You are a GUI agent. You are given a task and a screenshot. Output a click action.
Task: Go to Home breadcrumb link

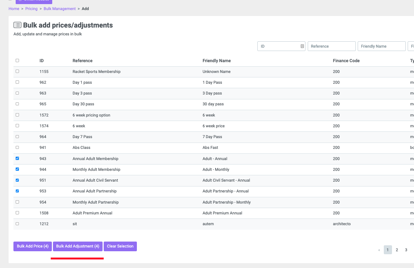tap(14, 9)
